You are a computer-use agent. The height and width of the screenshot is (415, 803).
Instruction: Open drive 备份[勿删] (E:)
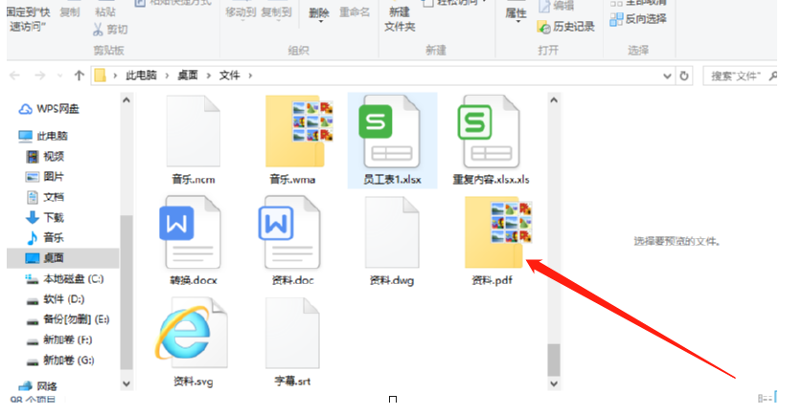click(x=68, y=319)
